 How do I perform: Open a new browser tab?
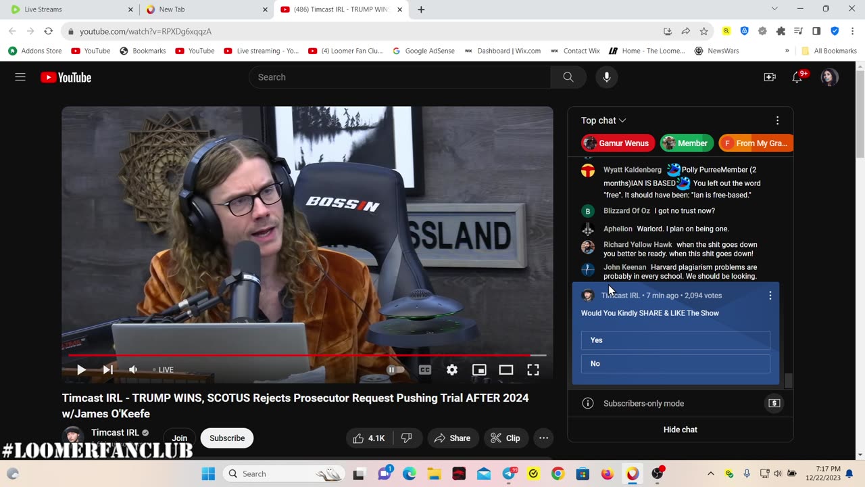click(x=421, y=9)
